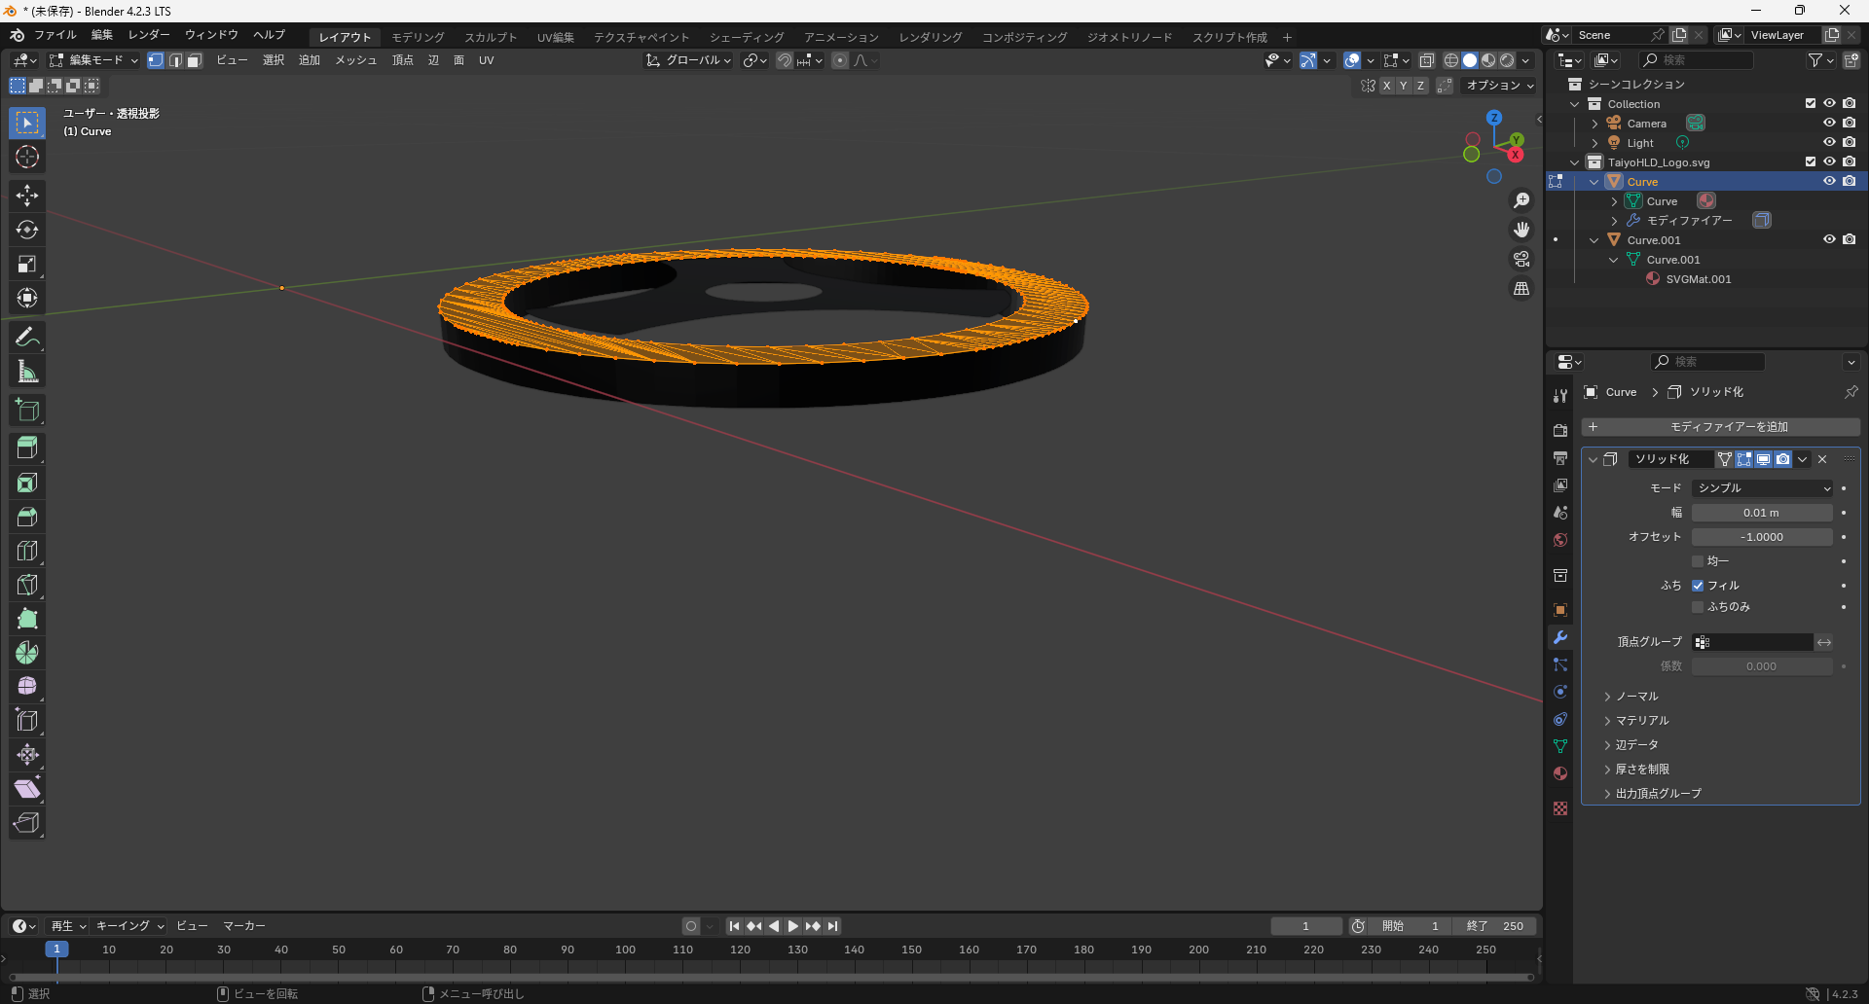Open the メッシュ menu
Viewport: 1869px width, 1004px height.
point(355,60)
